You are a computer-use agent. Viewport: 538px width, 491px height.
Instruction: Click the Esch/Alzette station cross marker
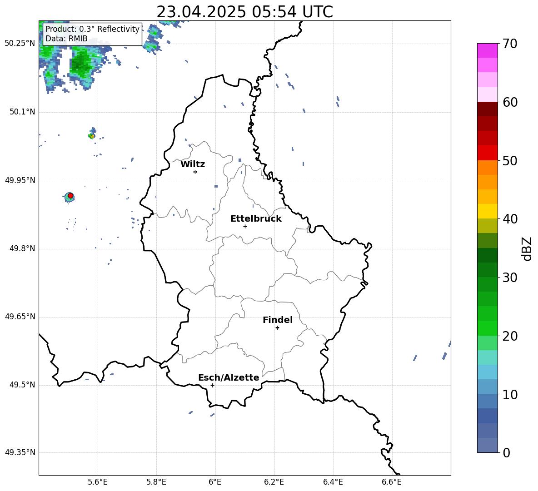(212, 385)
